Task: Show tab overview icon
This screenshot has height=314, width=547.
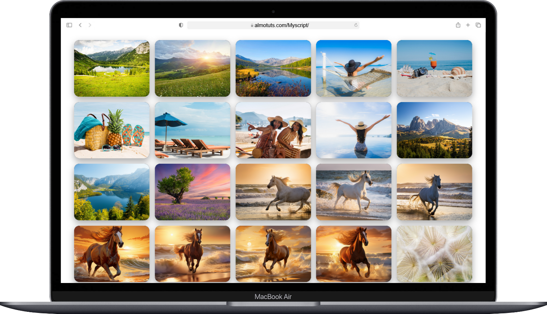Action: (x=478, y=25)
